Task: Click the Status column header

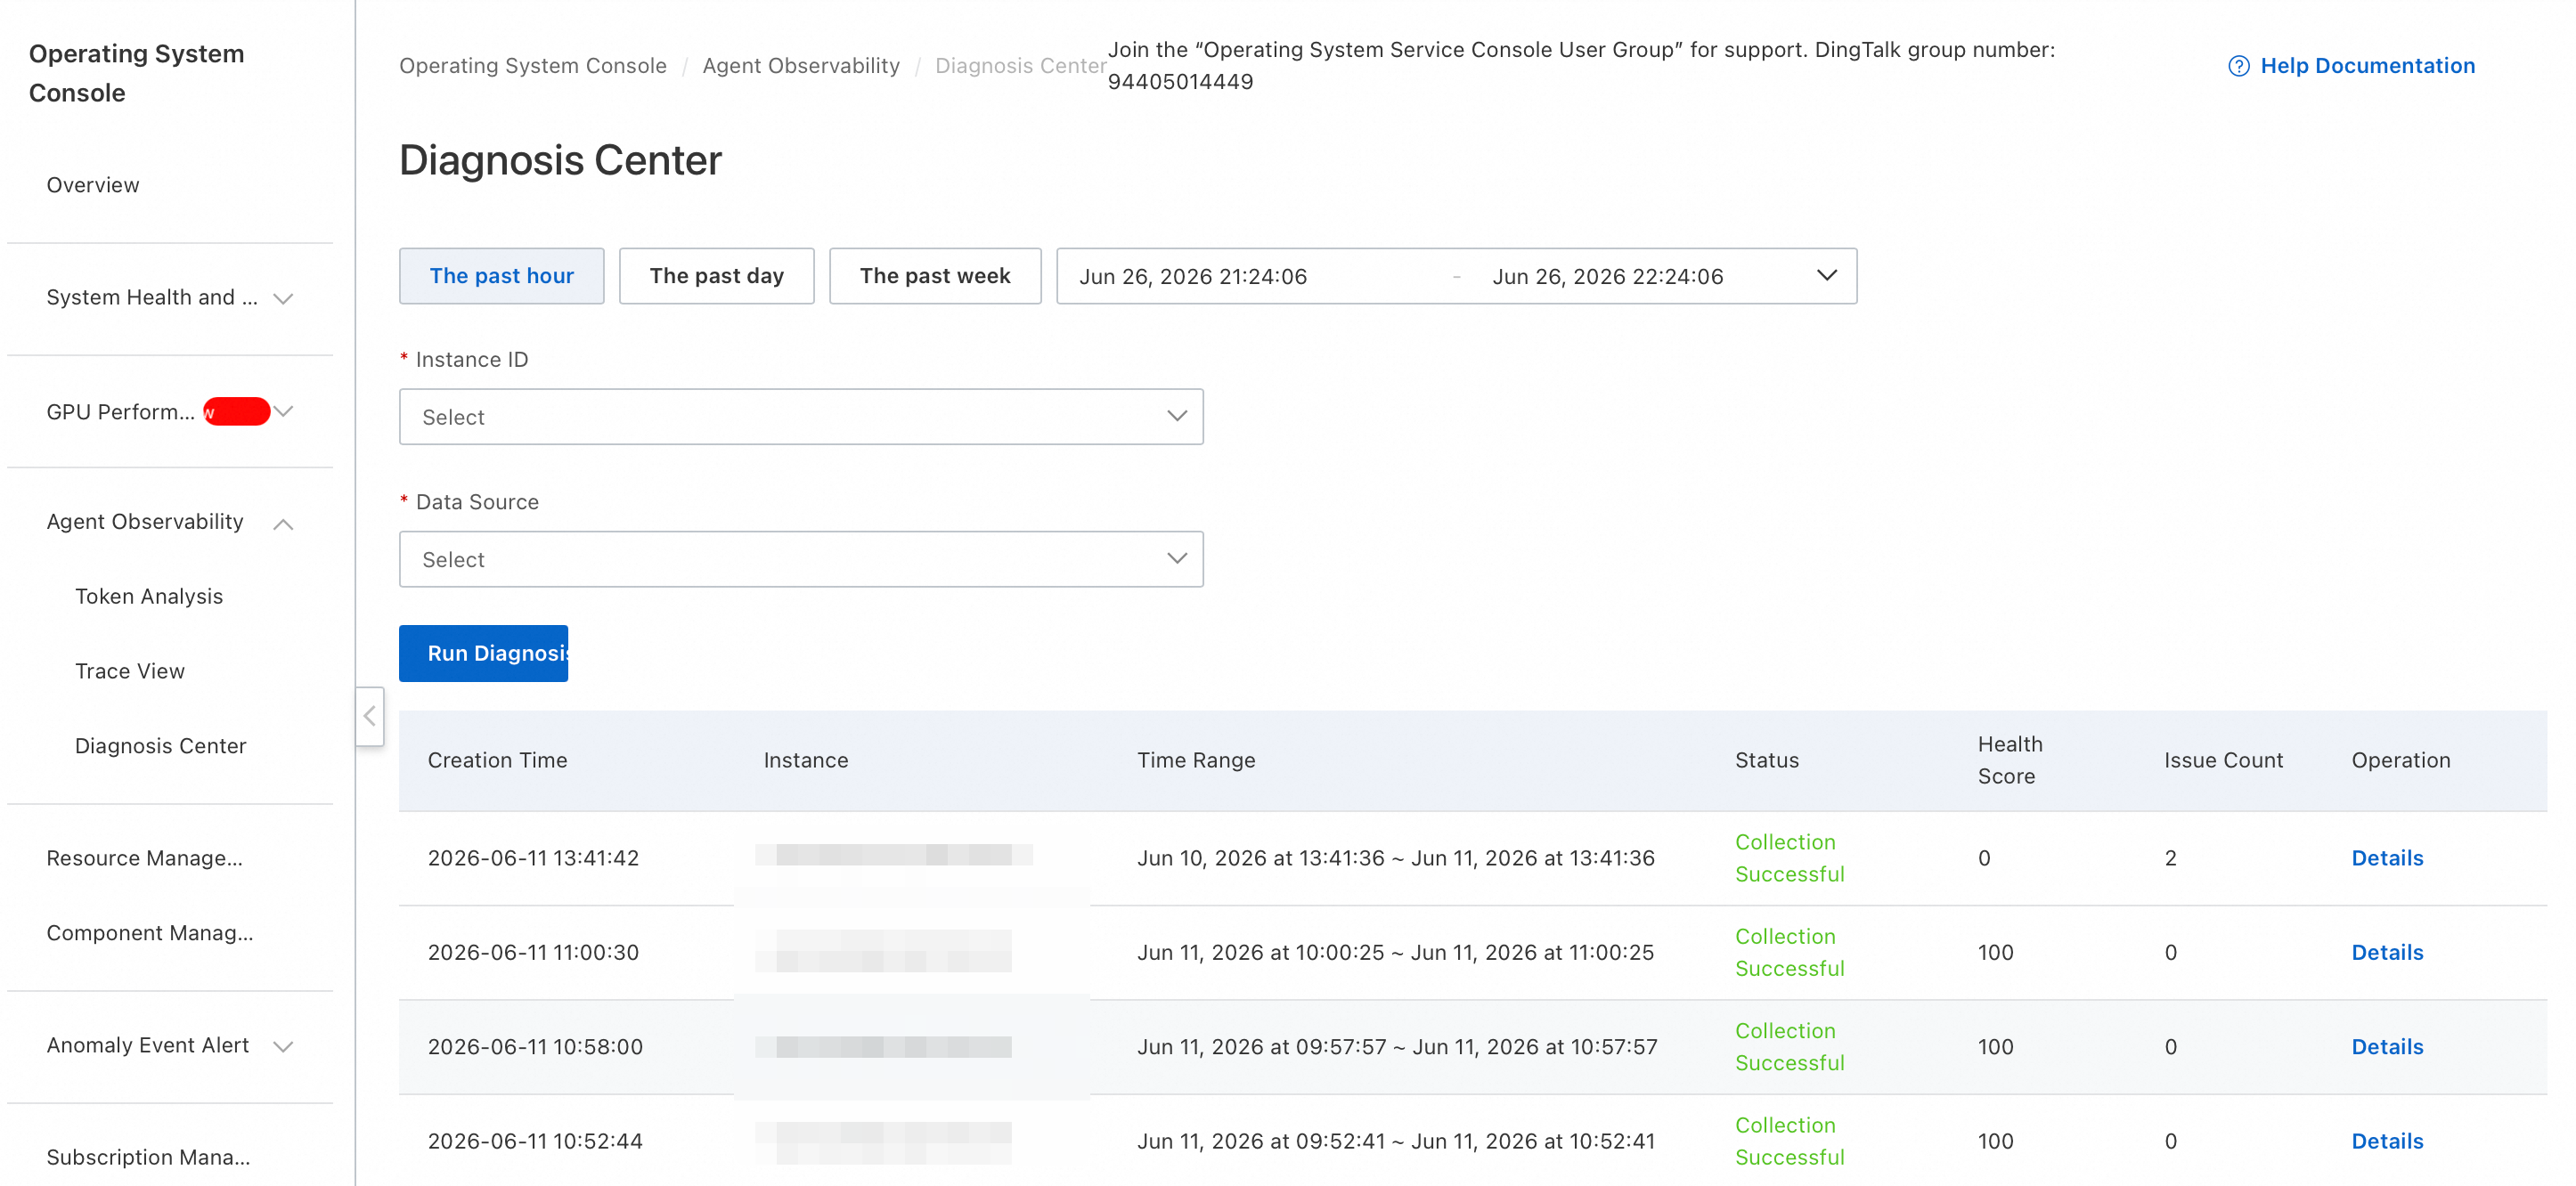Action: point(1766,760)
